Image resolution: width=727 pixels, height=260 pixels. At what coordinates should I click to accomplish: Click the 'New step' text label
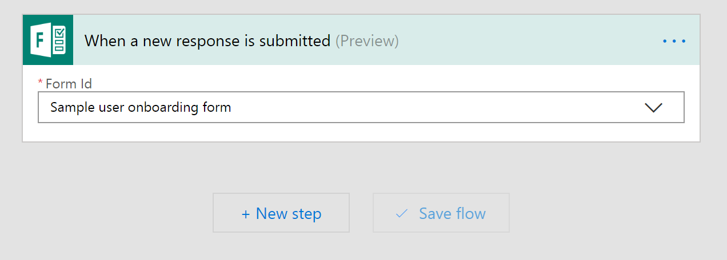(x=289, y=214)
